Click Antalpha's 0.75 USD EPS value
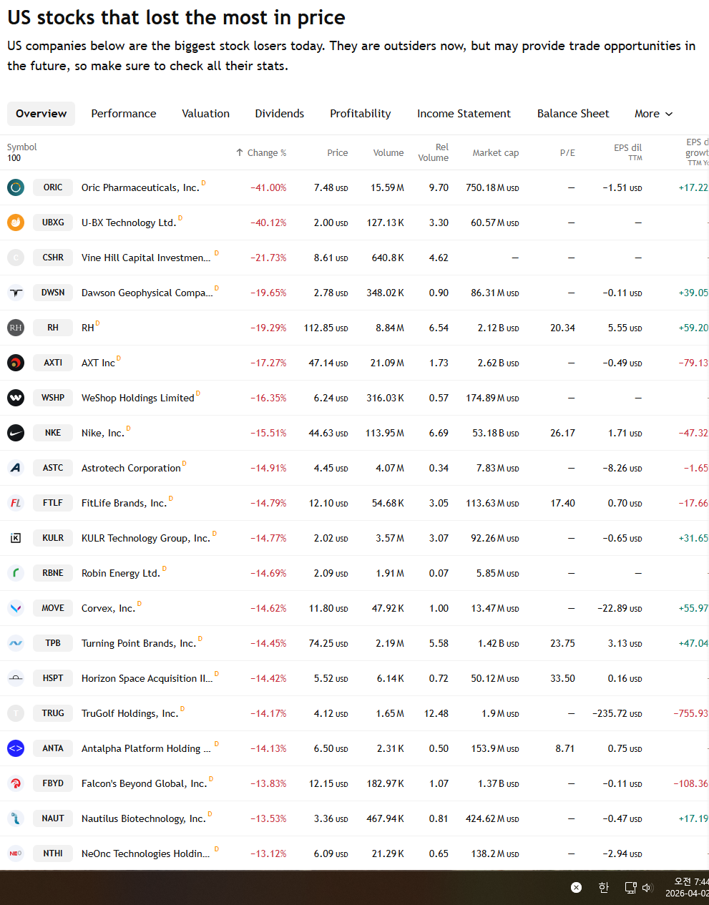Image resolution: width=709 pixels, height=905 pixels. pos(625,748)
